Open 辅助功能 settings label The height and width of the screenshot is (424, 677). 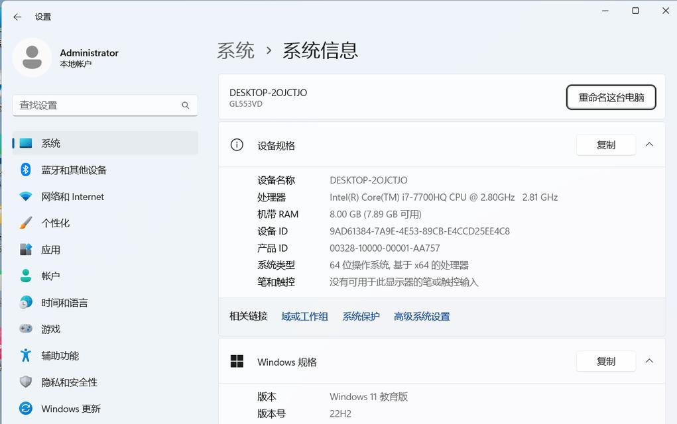60,356
